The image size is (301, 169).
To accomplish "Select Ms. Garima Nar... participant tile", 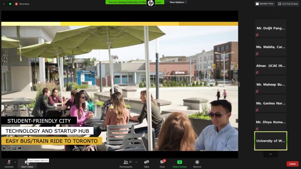I will (x=271, y=103).
